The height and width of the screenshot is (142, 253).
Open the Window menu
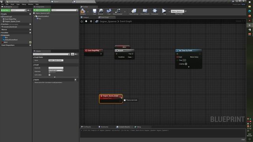(31, 4)
